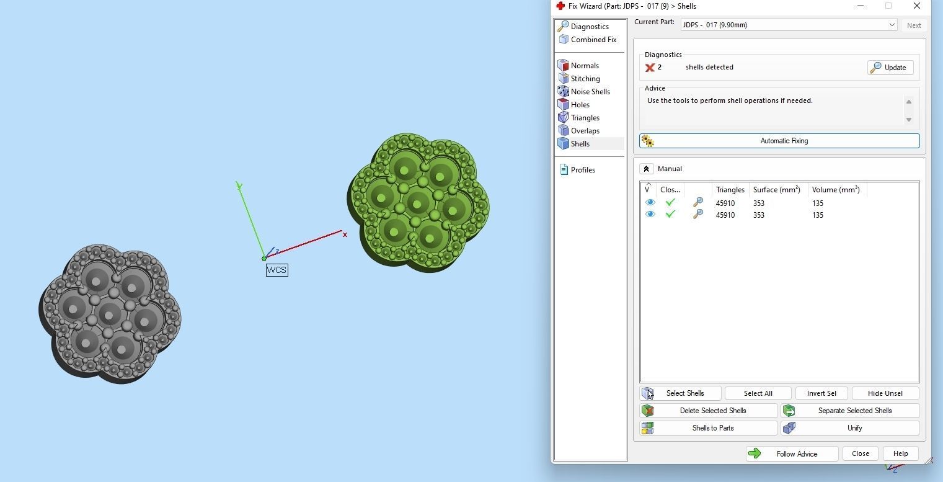Click the gray flower model in viewport

pyautogui.click(x=110, y=313)
